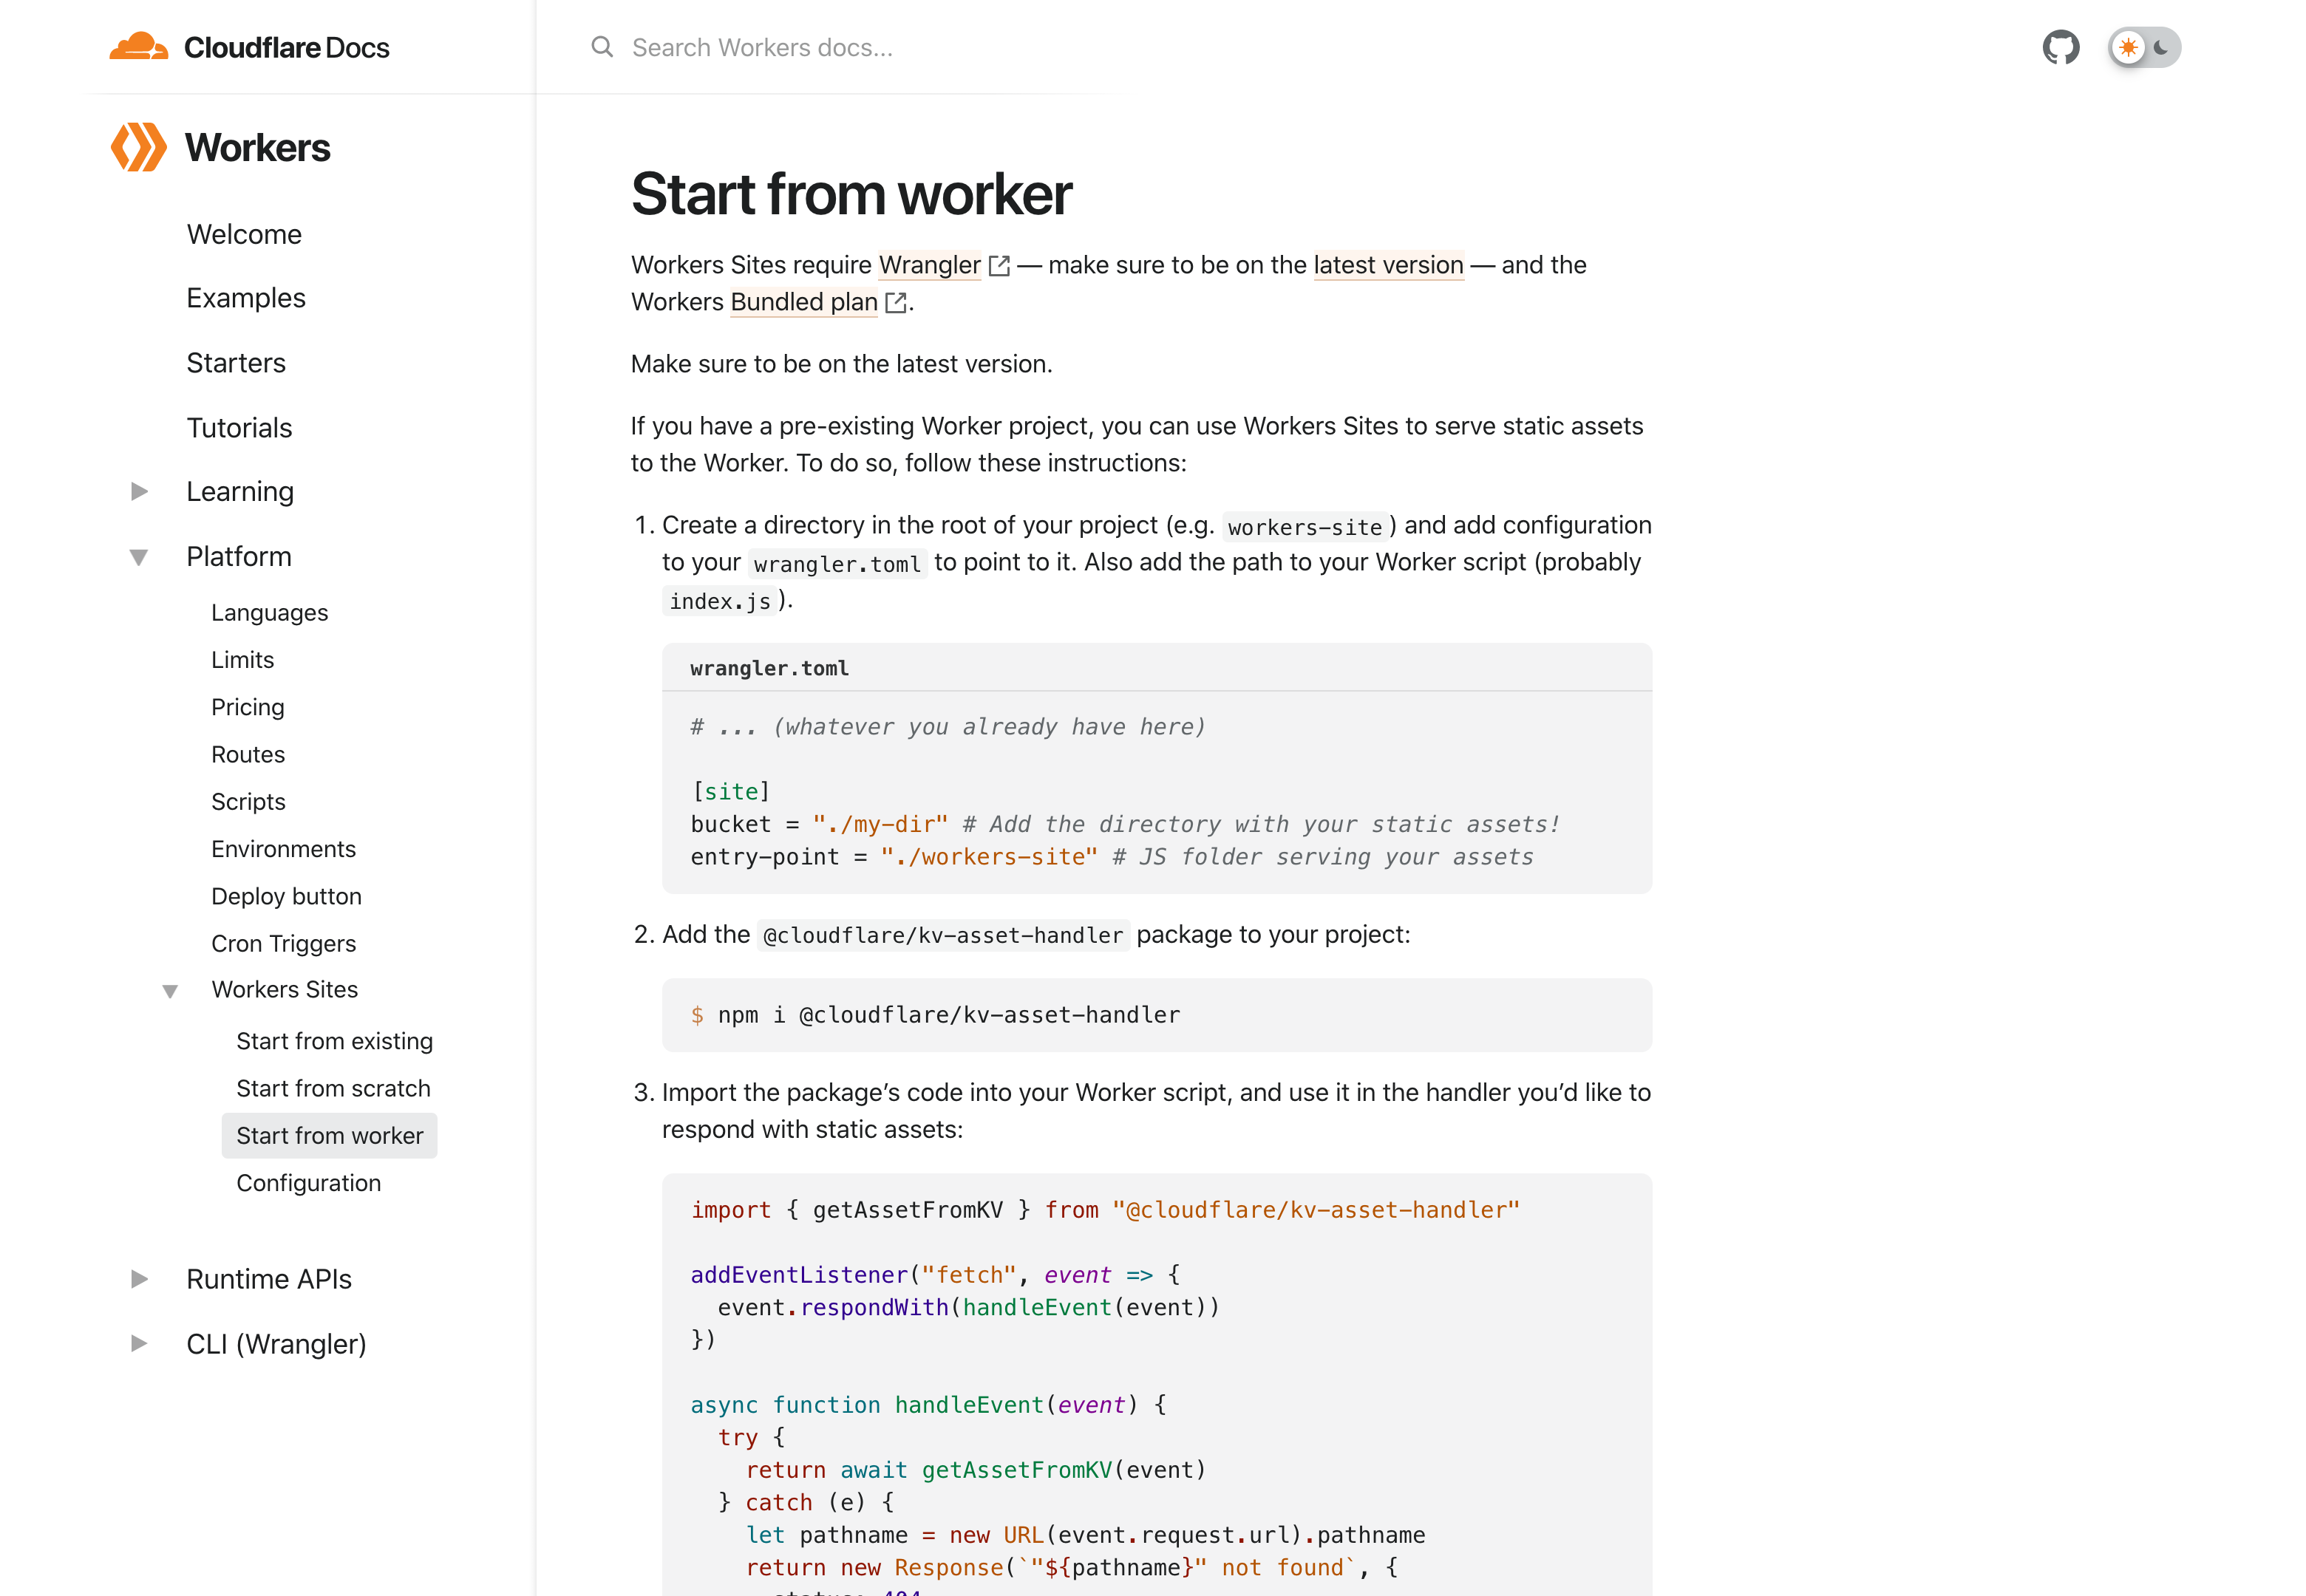Screen dimensions: 2306x1596
Task: Open the Tutorials sidebar entry
Action: click(x=239, y=428)
